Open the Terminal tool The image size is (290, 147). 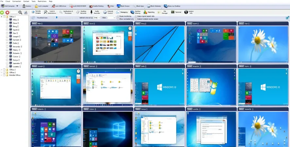click(x=173, y=12)
